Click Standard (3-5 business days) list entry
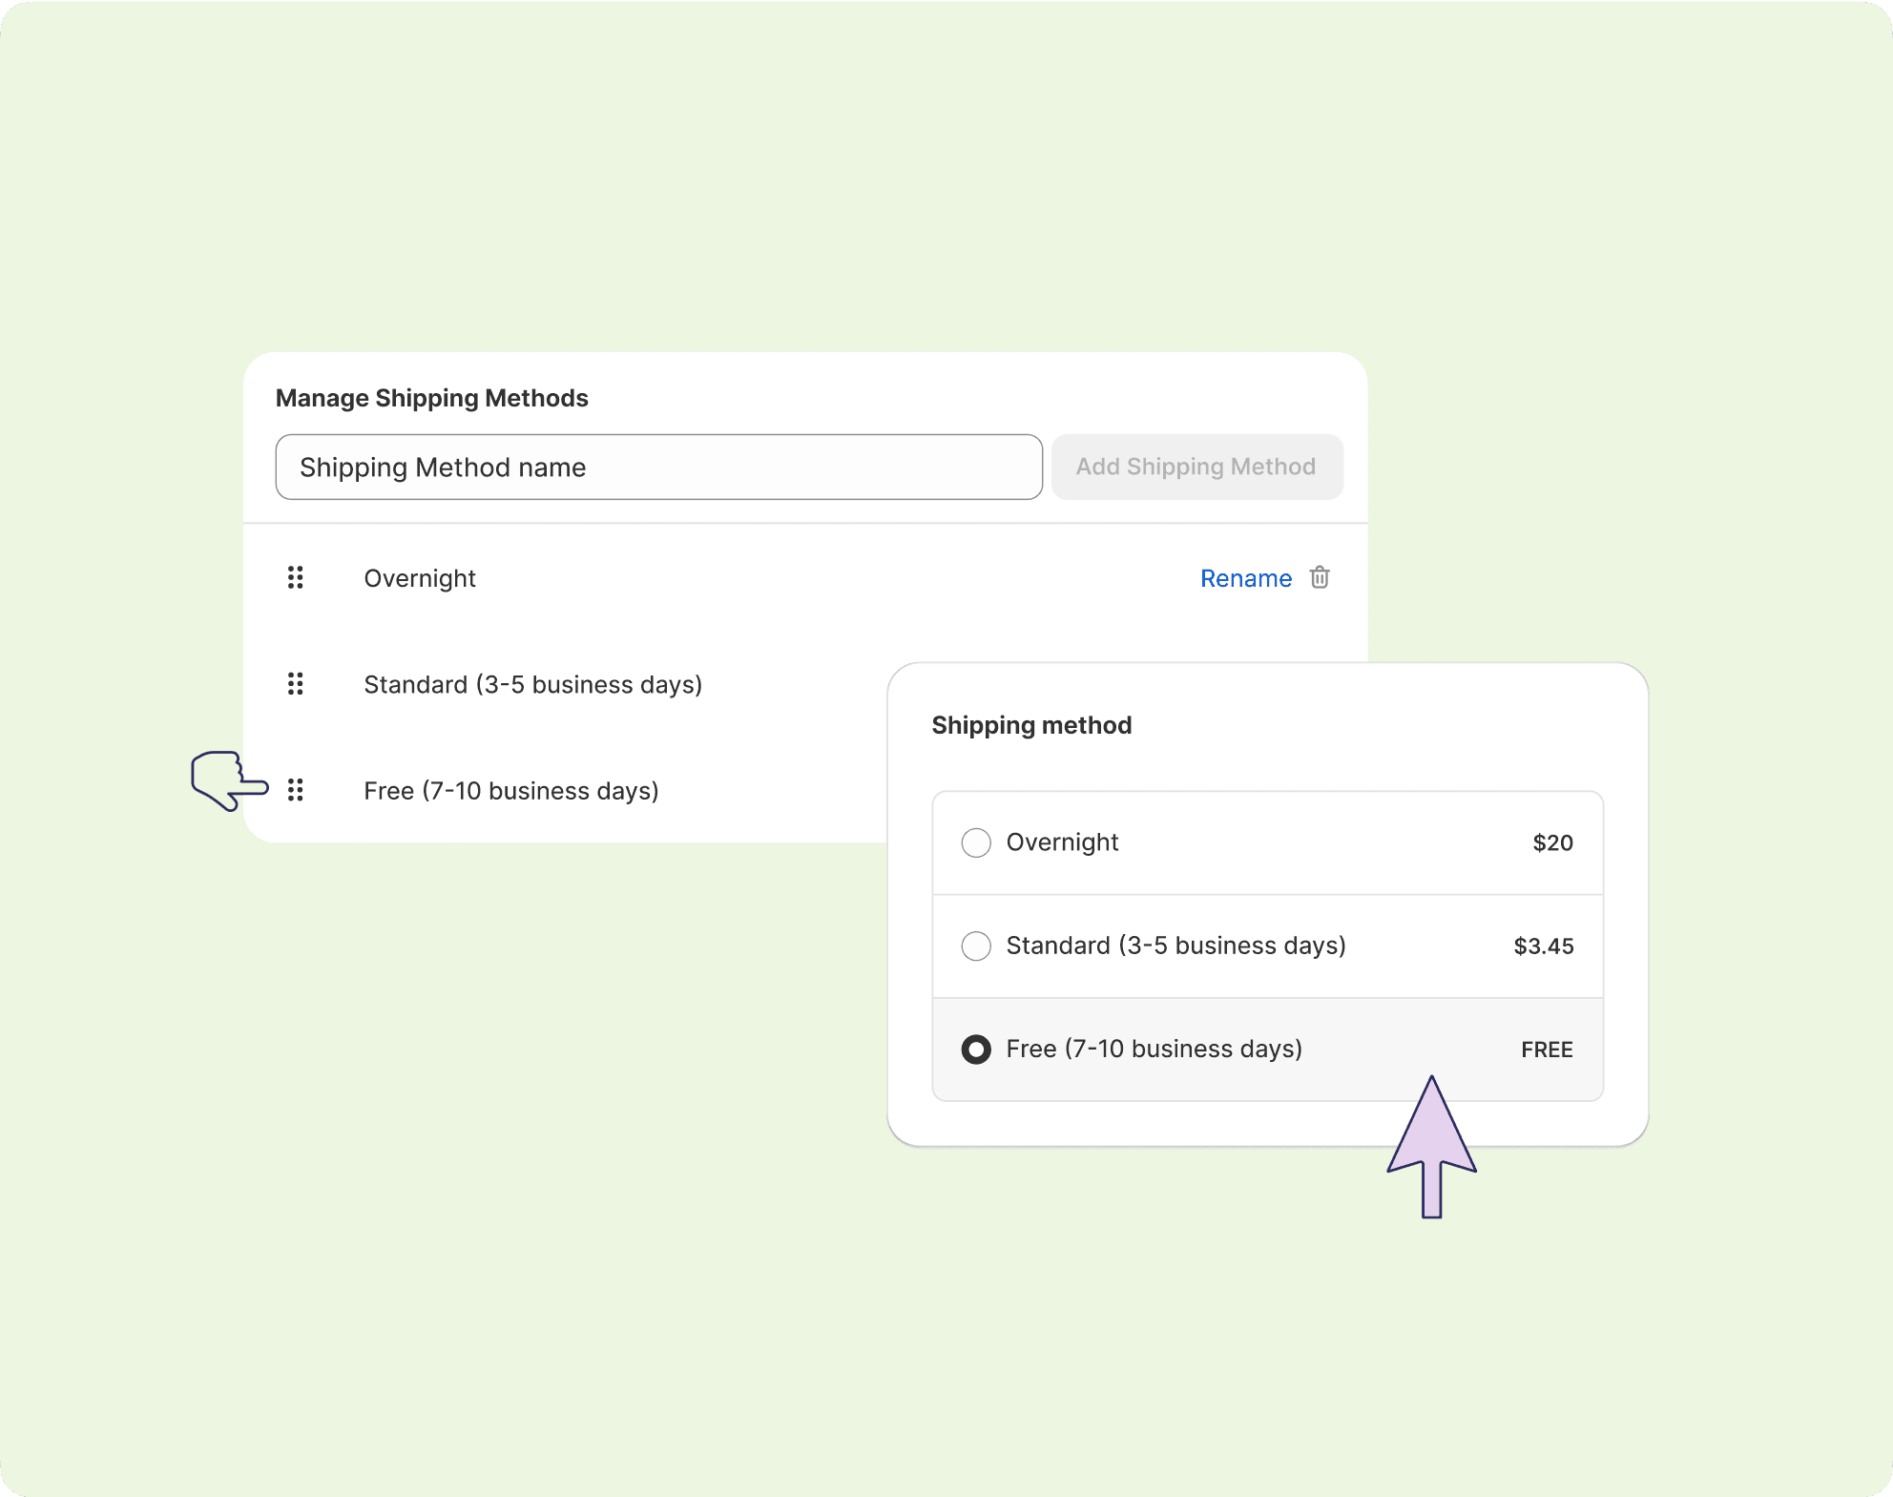The image size is (1893, 1497). click(x=532, y=685)
